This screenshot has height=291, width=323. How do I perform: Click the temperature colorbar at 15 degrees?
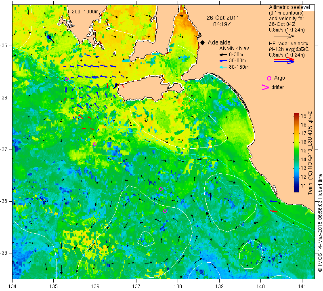(296, 151)
